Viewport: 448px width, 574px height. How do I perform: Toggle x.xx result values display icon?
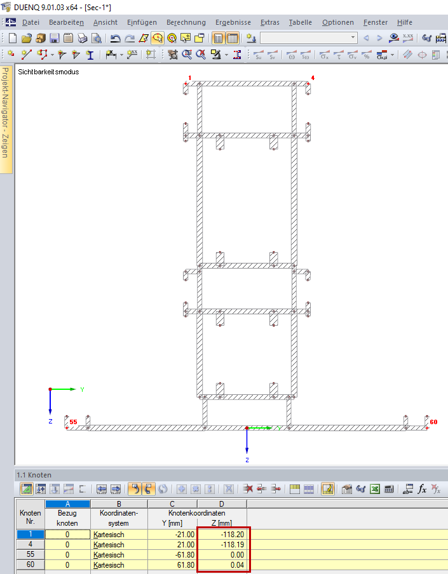click(408, 37)
